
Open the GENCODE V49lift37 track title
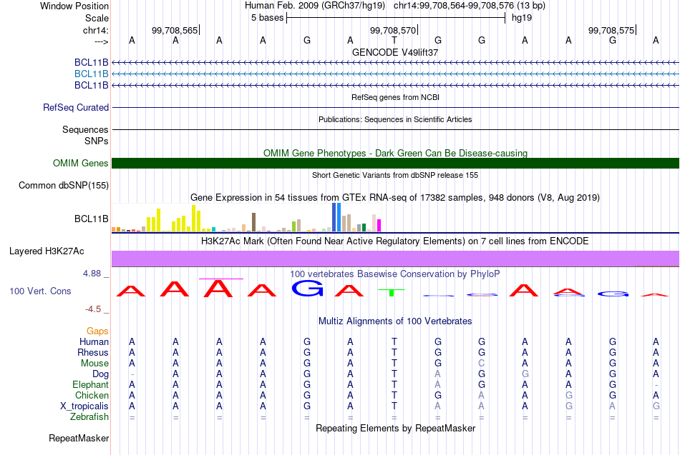(395, 52)
